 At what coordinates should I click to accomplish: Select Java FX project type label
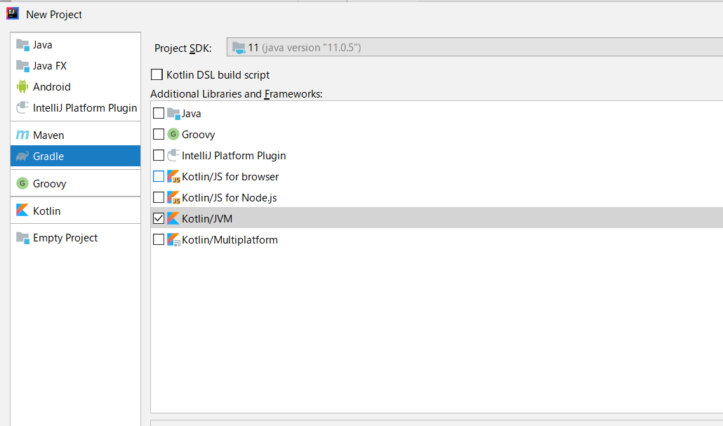[50, 66]
